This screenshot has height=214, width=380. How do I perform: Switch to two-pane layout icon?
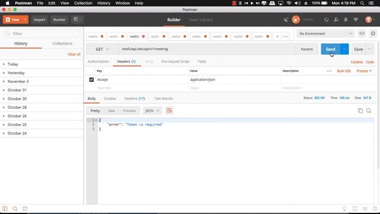point(355,209)
